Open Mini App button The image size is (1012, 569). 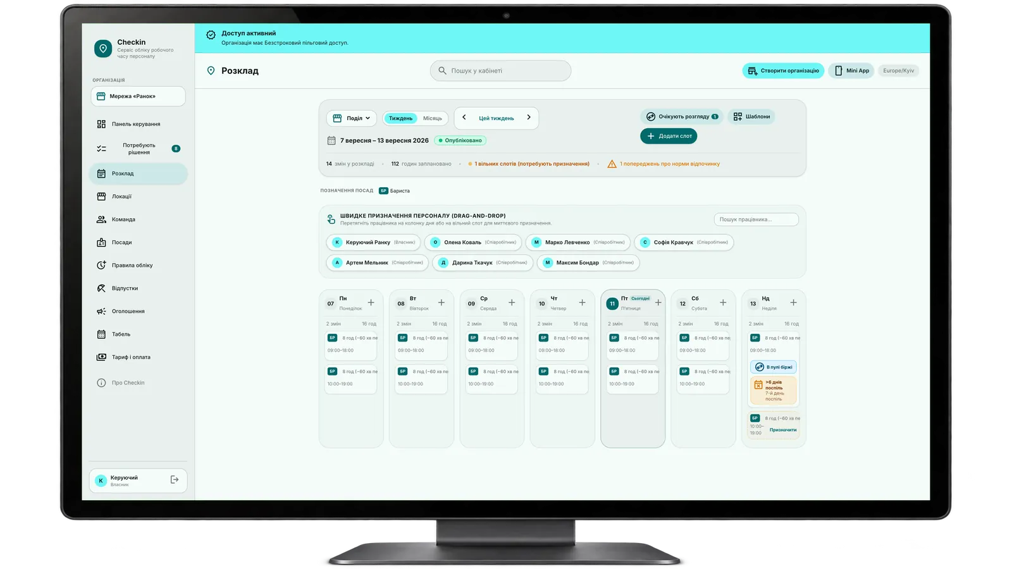pos(851,71)
